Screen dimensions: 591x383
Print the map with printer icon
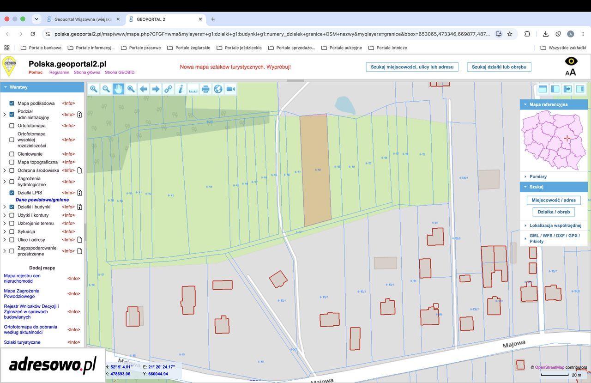tap(206, 89)
